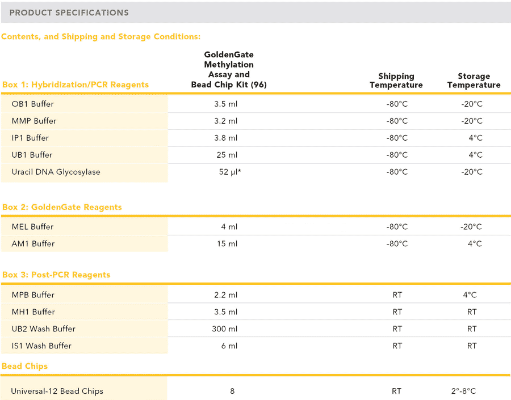Click AM1 Buffer's -80°C shipping temperature
The width and height of the screenshot is (511, 400).
coord(397,243)
